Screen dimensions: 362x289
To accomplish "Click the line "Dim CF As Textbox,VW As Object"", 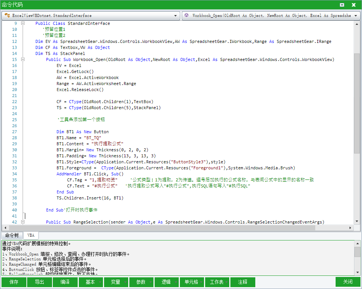I will point(73,47).
